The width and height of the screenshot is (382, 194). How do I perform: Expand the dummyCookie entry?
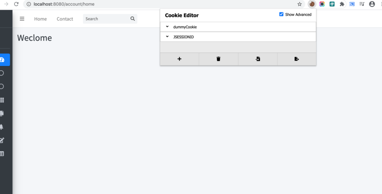click(x=167, y=27)
